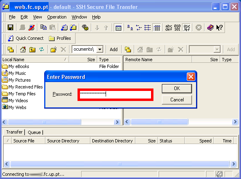Screen dimensions: 241x179
Task: Confirm password with OK button
Action: pos(177,88)
